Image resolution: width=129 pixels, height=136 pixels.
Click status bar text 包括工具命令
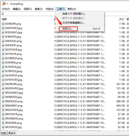click(x=9, y=133)
